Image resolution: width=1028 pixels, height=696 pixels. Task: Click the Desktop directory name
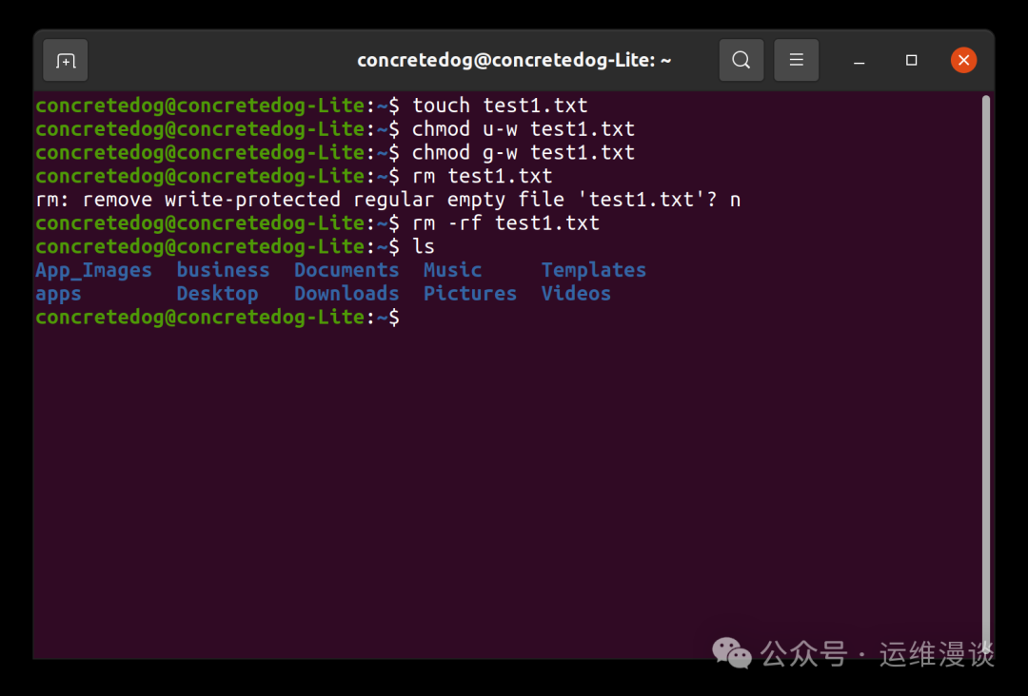coord(217,294)
